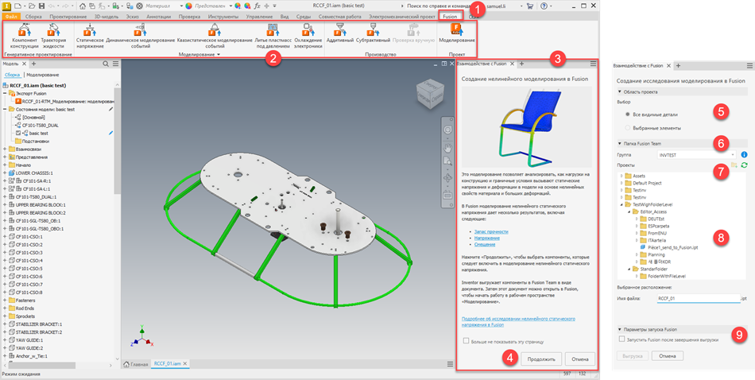Expand the Моделирование ribbon panel arrow
This screenshot has width=755, height=380.
[219, 55]
